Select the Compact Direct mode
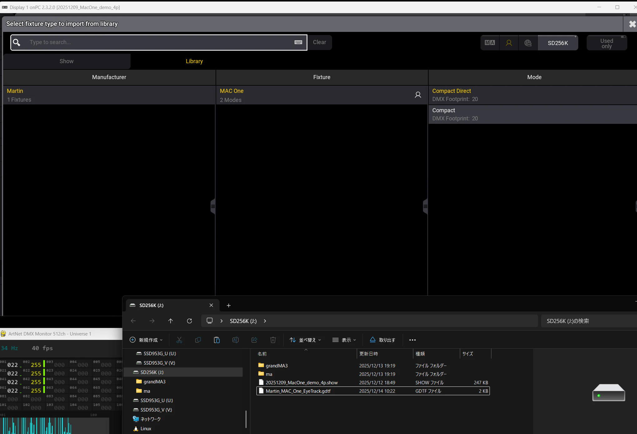Image resolution: width=637 pixels, height=434 pixels. (x=533, y=95)
